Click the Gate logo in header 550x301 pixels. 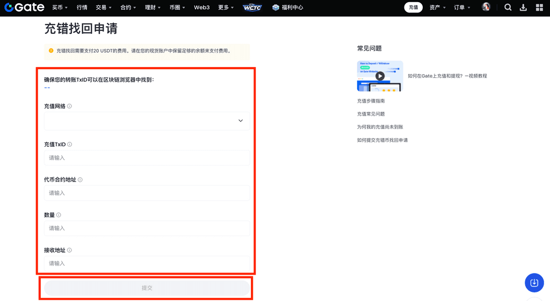point(24,8)
